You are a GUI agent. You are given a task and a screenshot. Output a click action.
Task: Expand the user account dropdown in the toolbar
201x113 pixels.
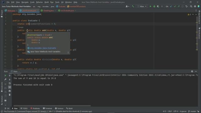tap(127, 6)
